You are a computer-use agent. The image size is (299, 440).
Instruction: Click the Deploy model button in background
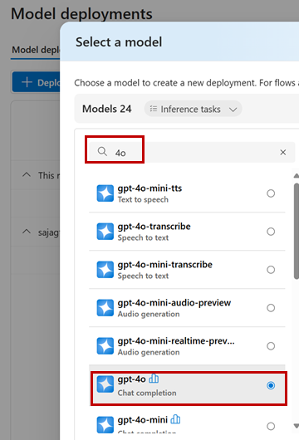pyautogui.click(x=36, y=82)
